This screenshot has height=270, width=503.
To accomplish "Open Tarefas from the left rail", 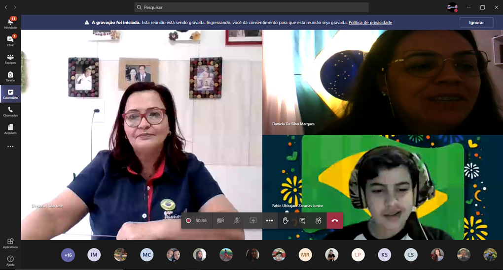I will 10,76.
